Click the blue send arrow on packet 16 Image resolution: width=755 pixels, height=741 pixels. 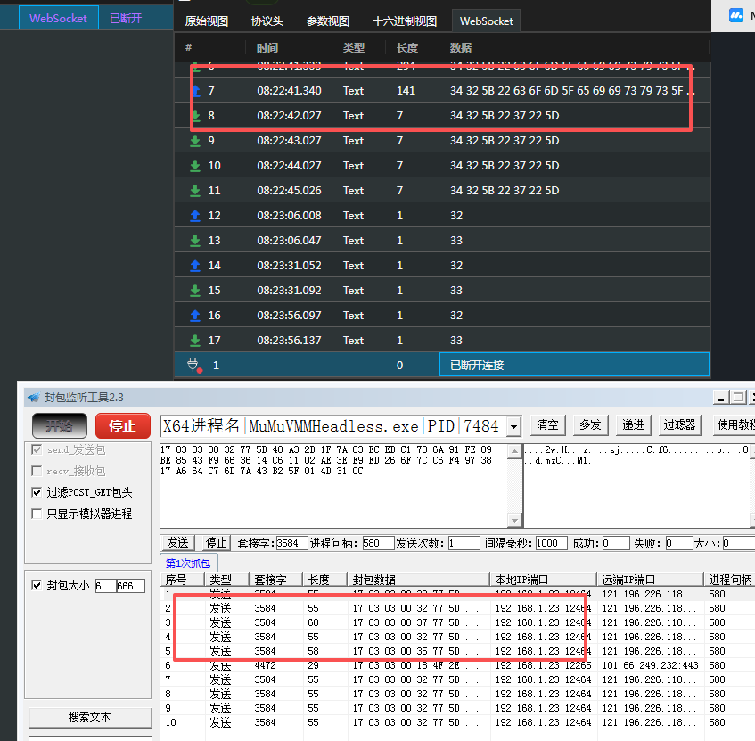tap(197, 315)
